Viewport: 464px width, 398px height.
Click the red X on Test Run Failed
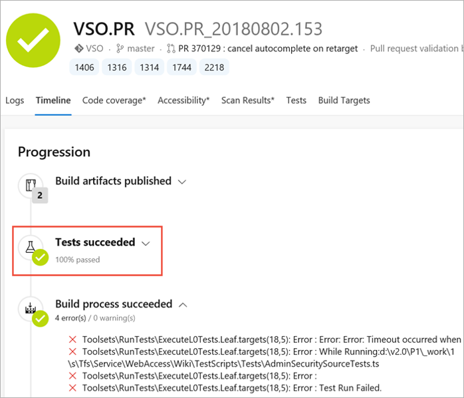(x=73, y=388)
